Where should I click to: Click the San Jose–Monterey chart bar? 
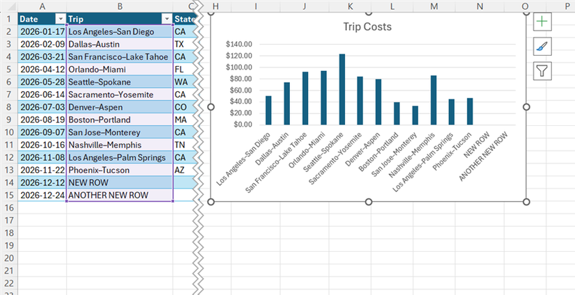pos(415,115)
